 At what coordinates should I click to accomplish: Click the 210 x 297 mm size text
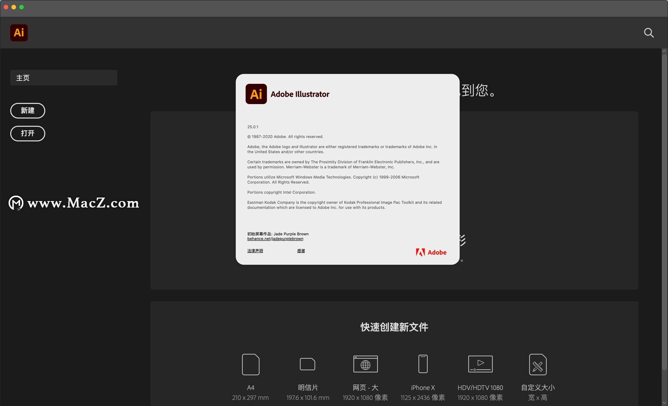point(250,398)
